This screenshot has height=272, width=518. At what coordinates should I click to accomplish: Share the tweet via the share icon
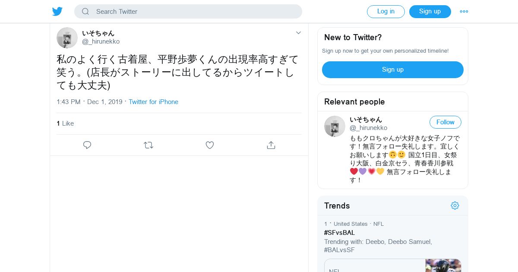click(x=271, y=145)
